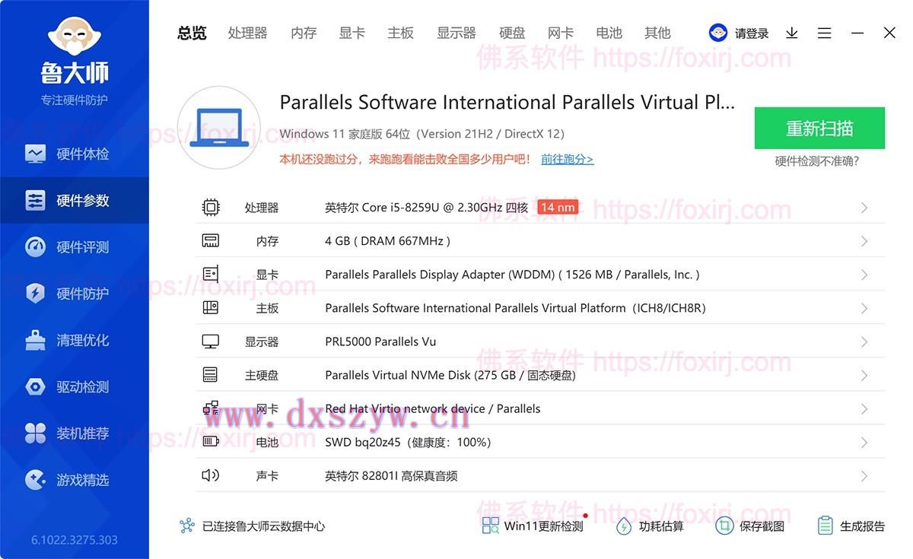Screen dimensions: 913x559
Task: Click 请登录 to sign in
Action: point(752,33)
